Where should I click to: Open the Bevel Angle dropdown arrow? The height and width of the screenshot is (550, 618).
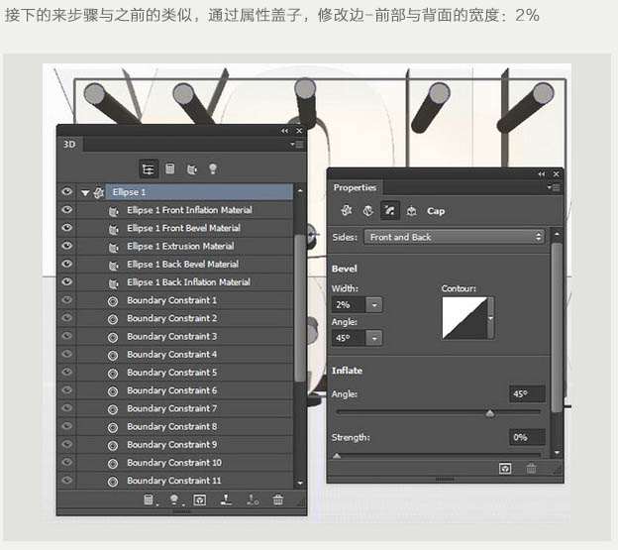click(374, 338)
